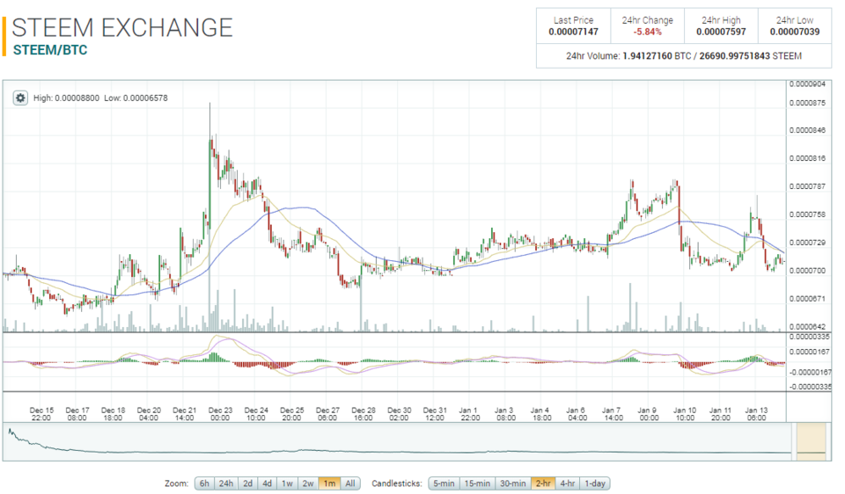
Task: Choose the 1w zoom option
Action: pos(287,483)
